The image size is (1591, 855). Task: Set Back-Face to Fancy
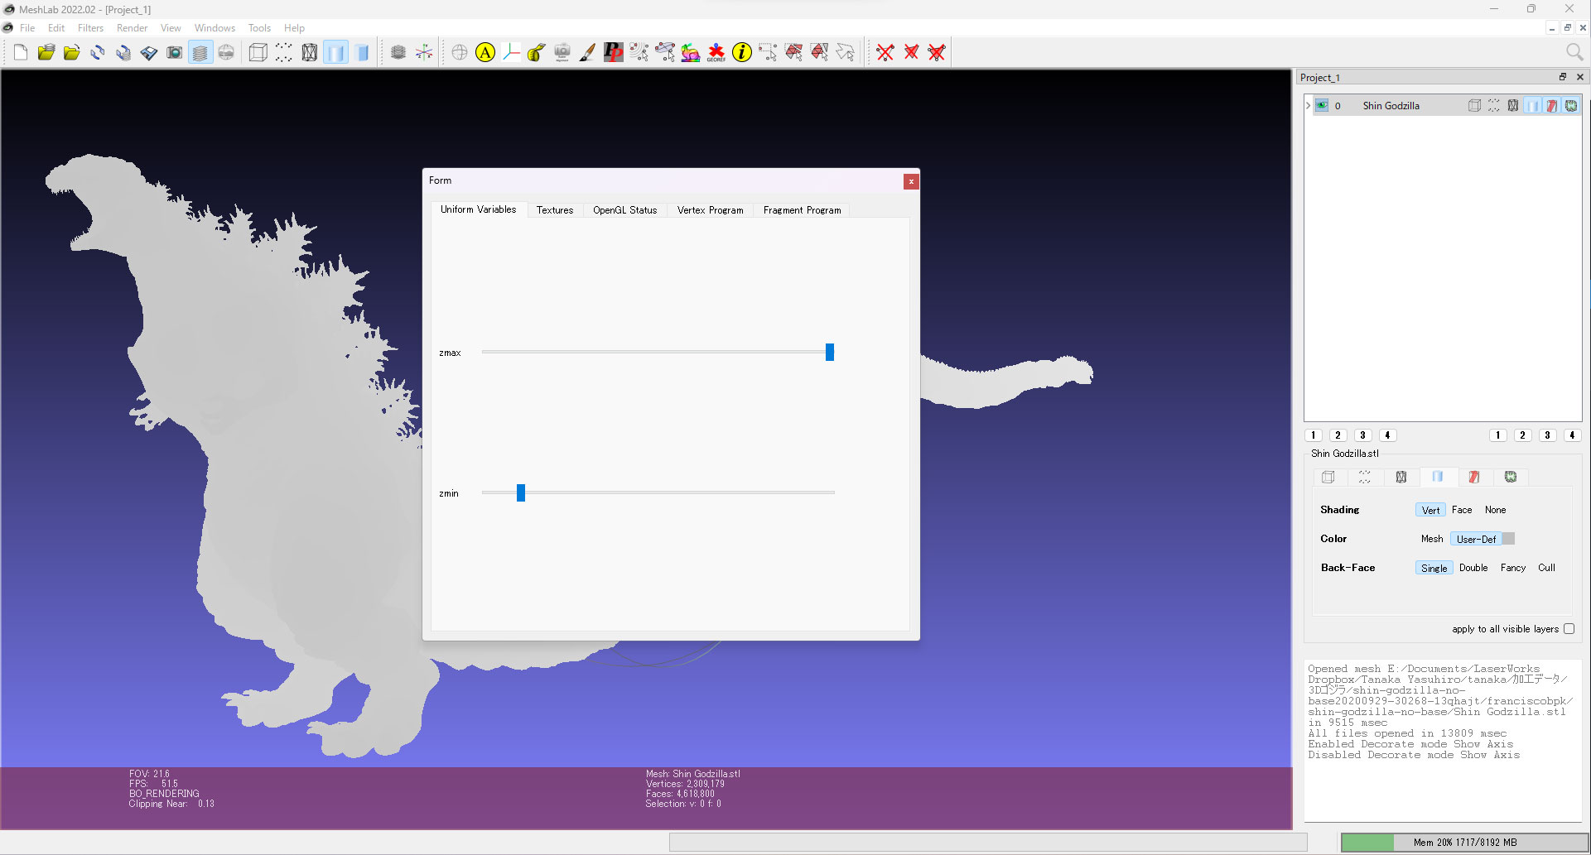click(x=1512, y=568)
